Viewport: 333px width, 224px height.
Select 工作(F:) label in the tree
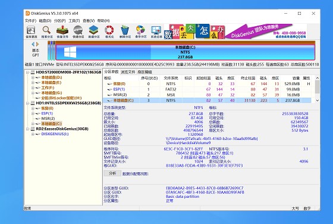tap(48, 88)
